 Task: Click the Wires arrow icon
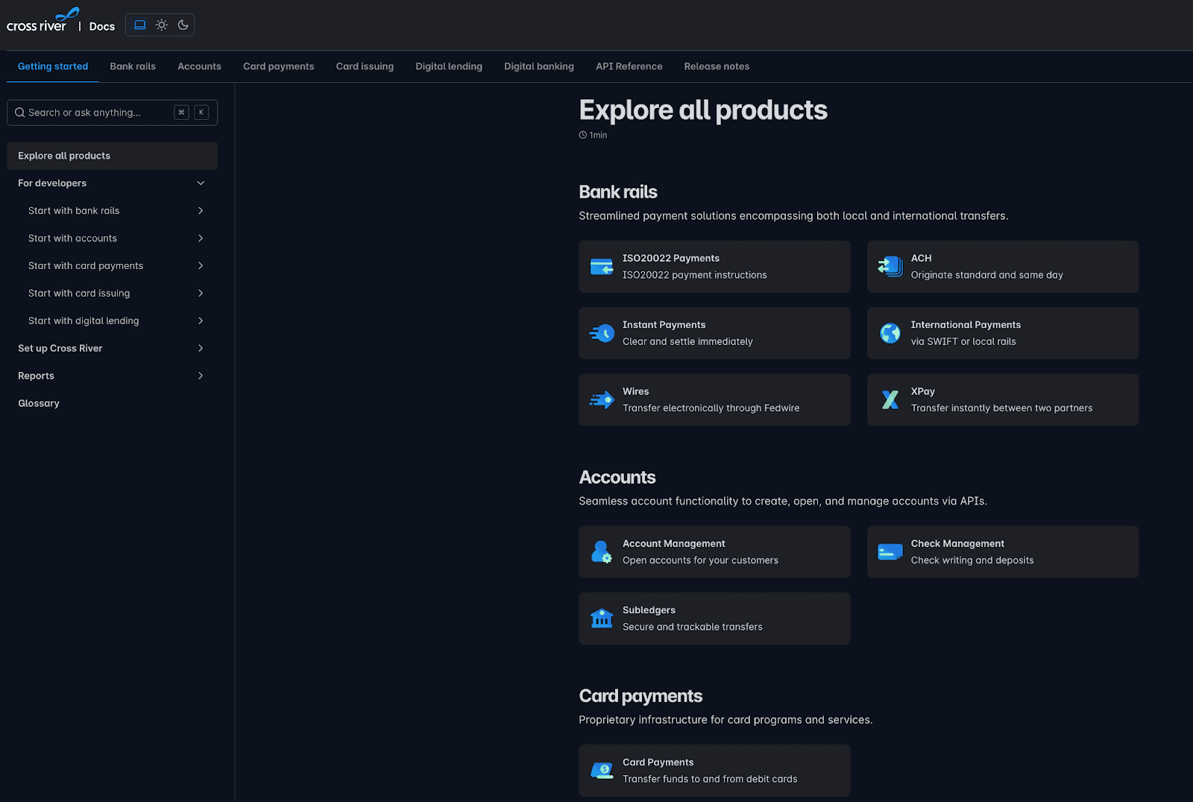coord(601,400)
